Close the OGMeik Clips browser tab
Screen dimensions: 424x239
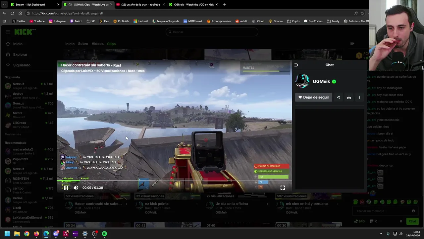point(111,5)
